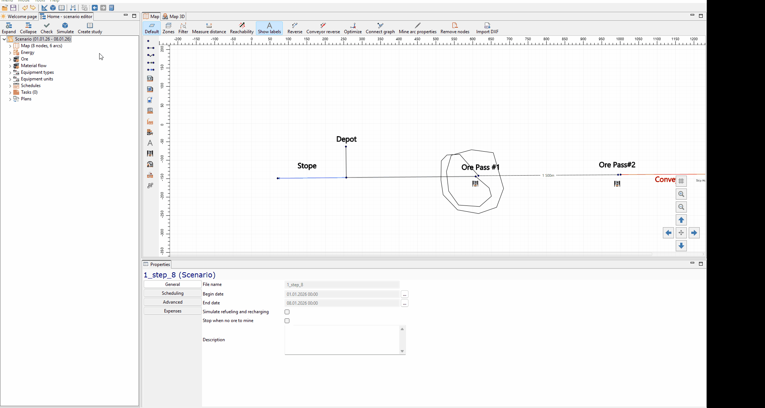Expand the Material flow node
765x408 pixels.
(10, 66)
